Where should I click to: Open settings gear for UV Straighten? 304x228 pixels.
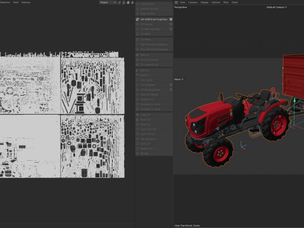171,85
